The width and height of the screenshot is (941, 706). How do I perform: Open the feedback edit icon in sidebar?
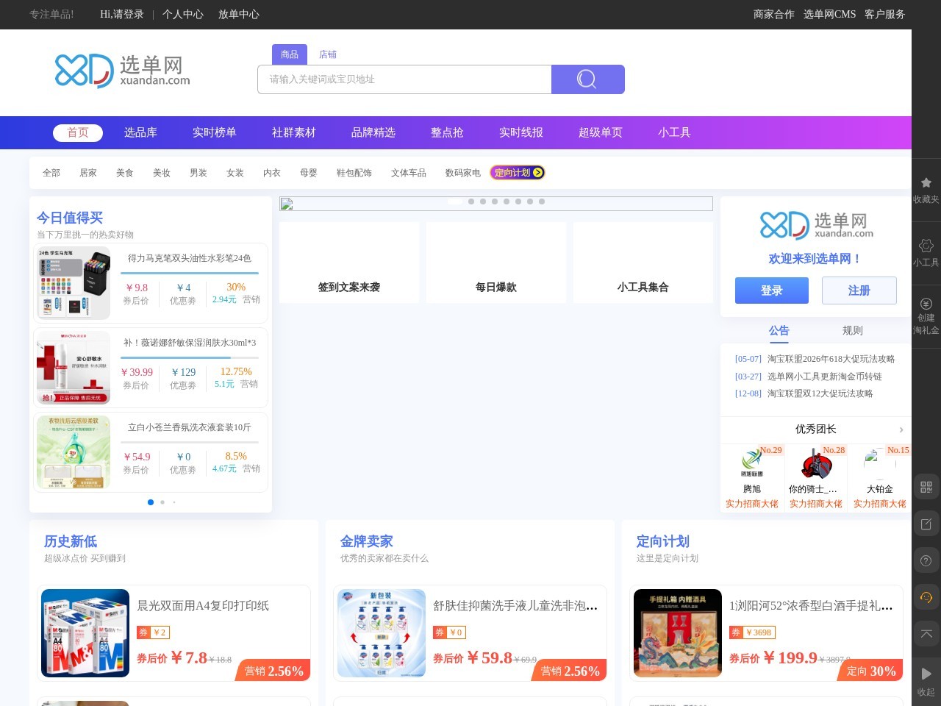pyautogui.click(x=926, y=524)
